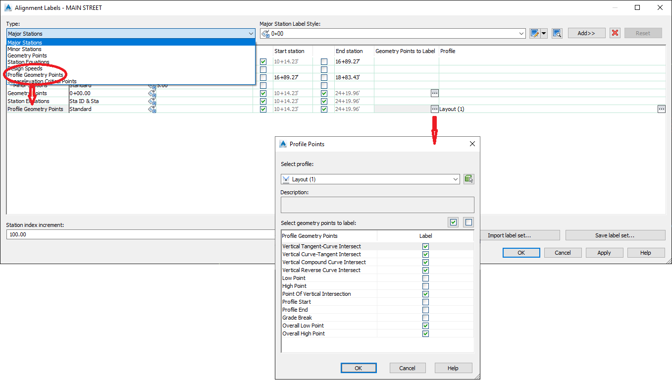The image size is (672, 386).
Task: Open the style edit dropdown arrow next to pencil icon
Action: 543,33
